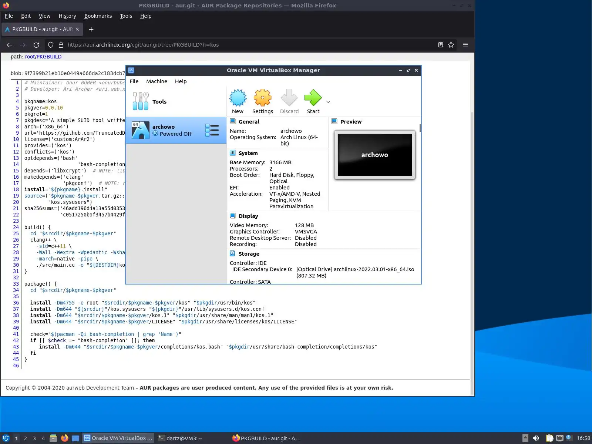592x444 pixels.
Task: Open System settings via section header
Action: pos(248,153)
